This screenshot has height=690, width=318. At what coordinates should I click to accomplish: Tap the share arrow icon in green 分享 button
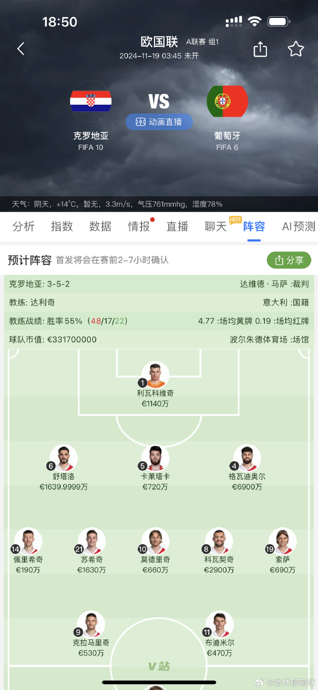(279, 260)
